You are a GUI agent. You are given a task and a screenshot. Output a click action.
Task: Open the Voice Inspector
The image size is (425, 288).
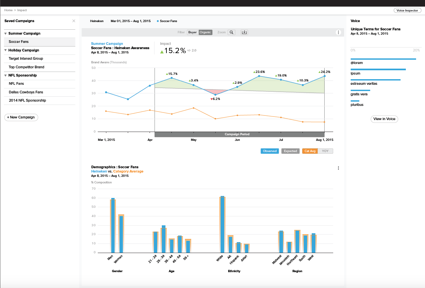tap(407, 11)
